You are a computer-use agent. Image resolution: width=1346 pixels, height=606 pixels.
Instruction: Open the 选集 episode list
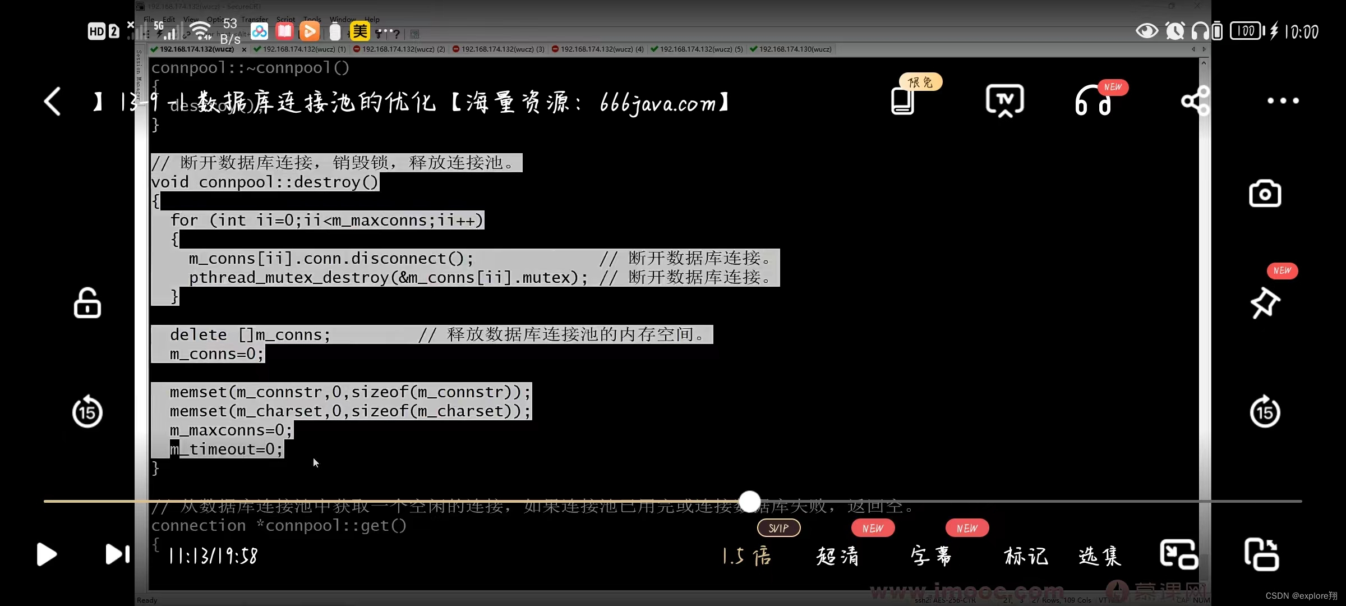[x=1100, y=556]
